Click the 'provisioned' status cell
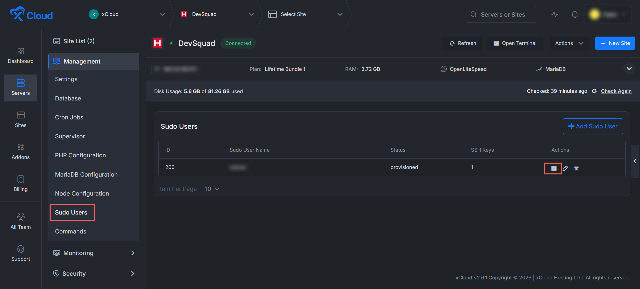The image size is (640, 289). [404, 167]
